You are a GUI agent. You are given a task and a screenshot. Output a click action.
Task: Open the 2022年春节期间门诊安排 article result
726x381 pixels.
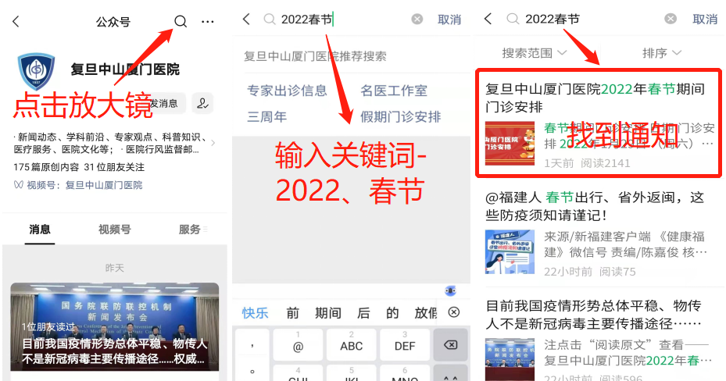599,123
